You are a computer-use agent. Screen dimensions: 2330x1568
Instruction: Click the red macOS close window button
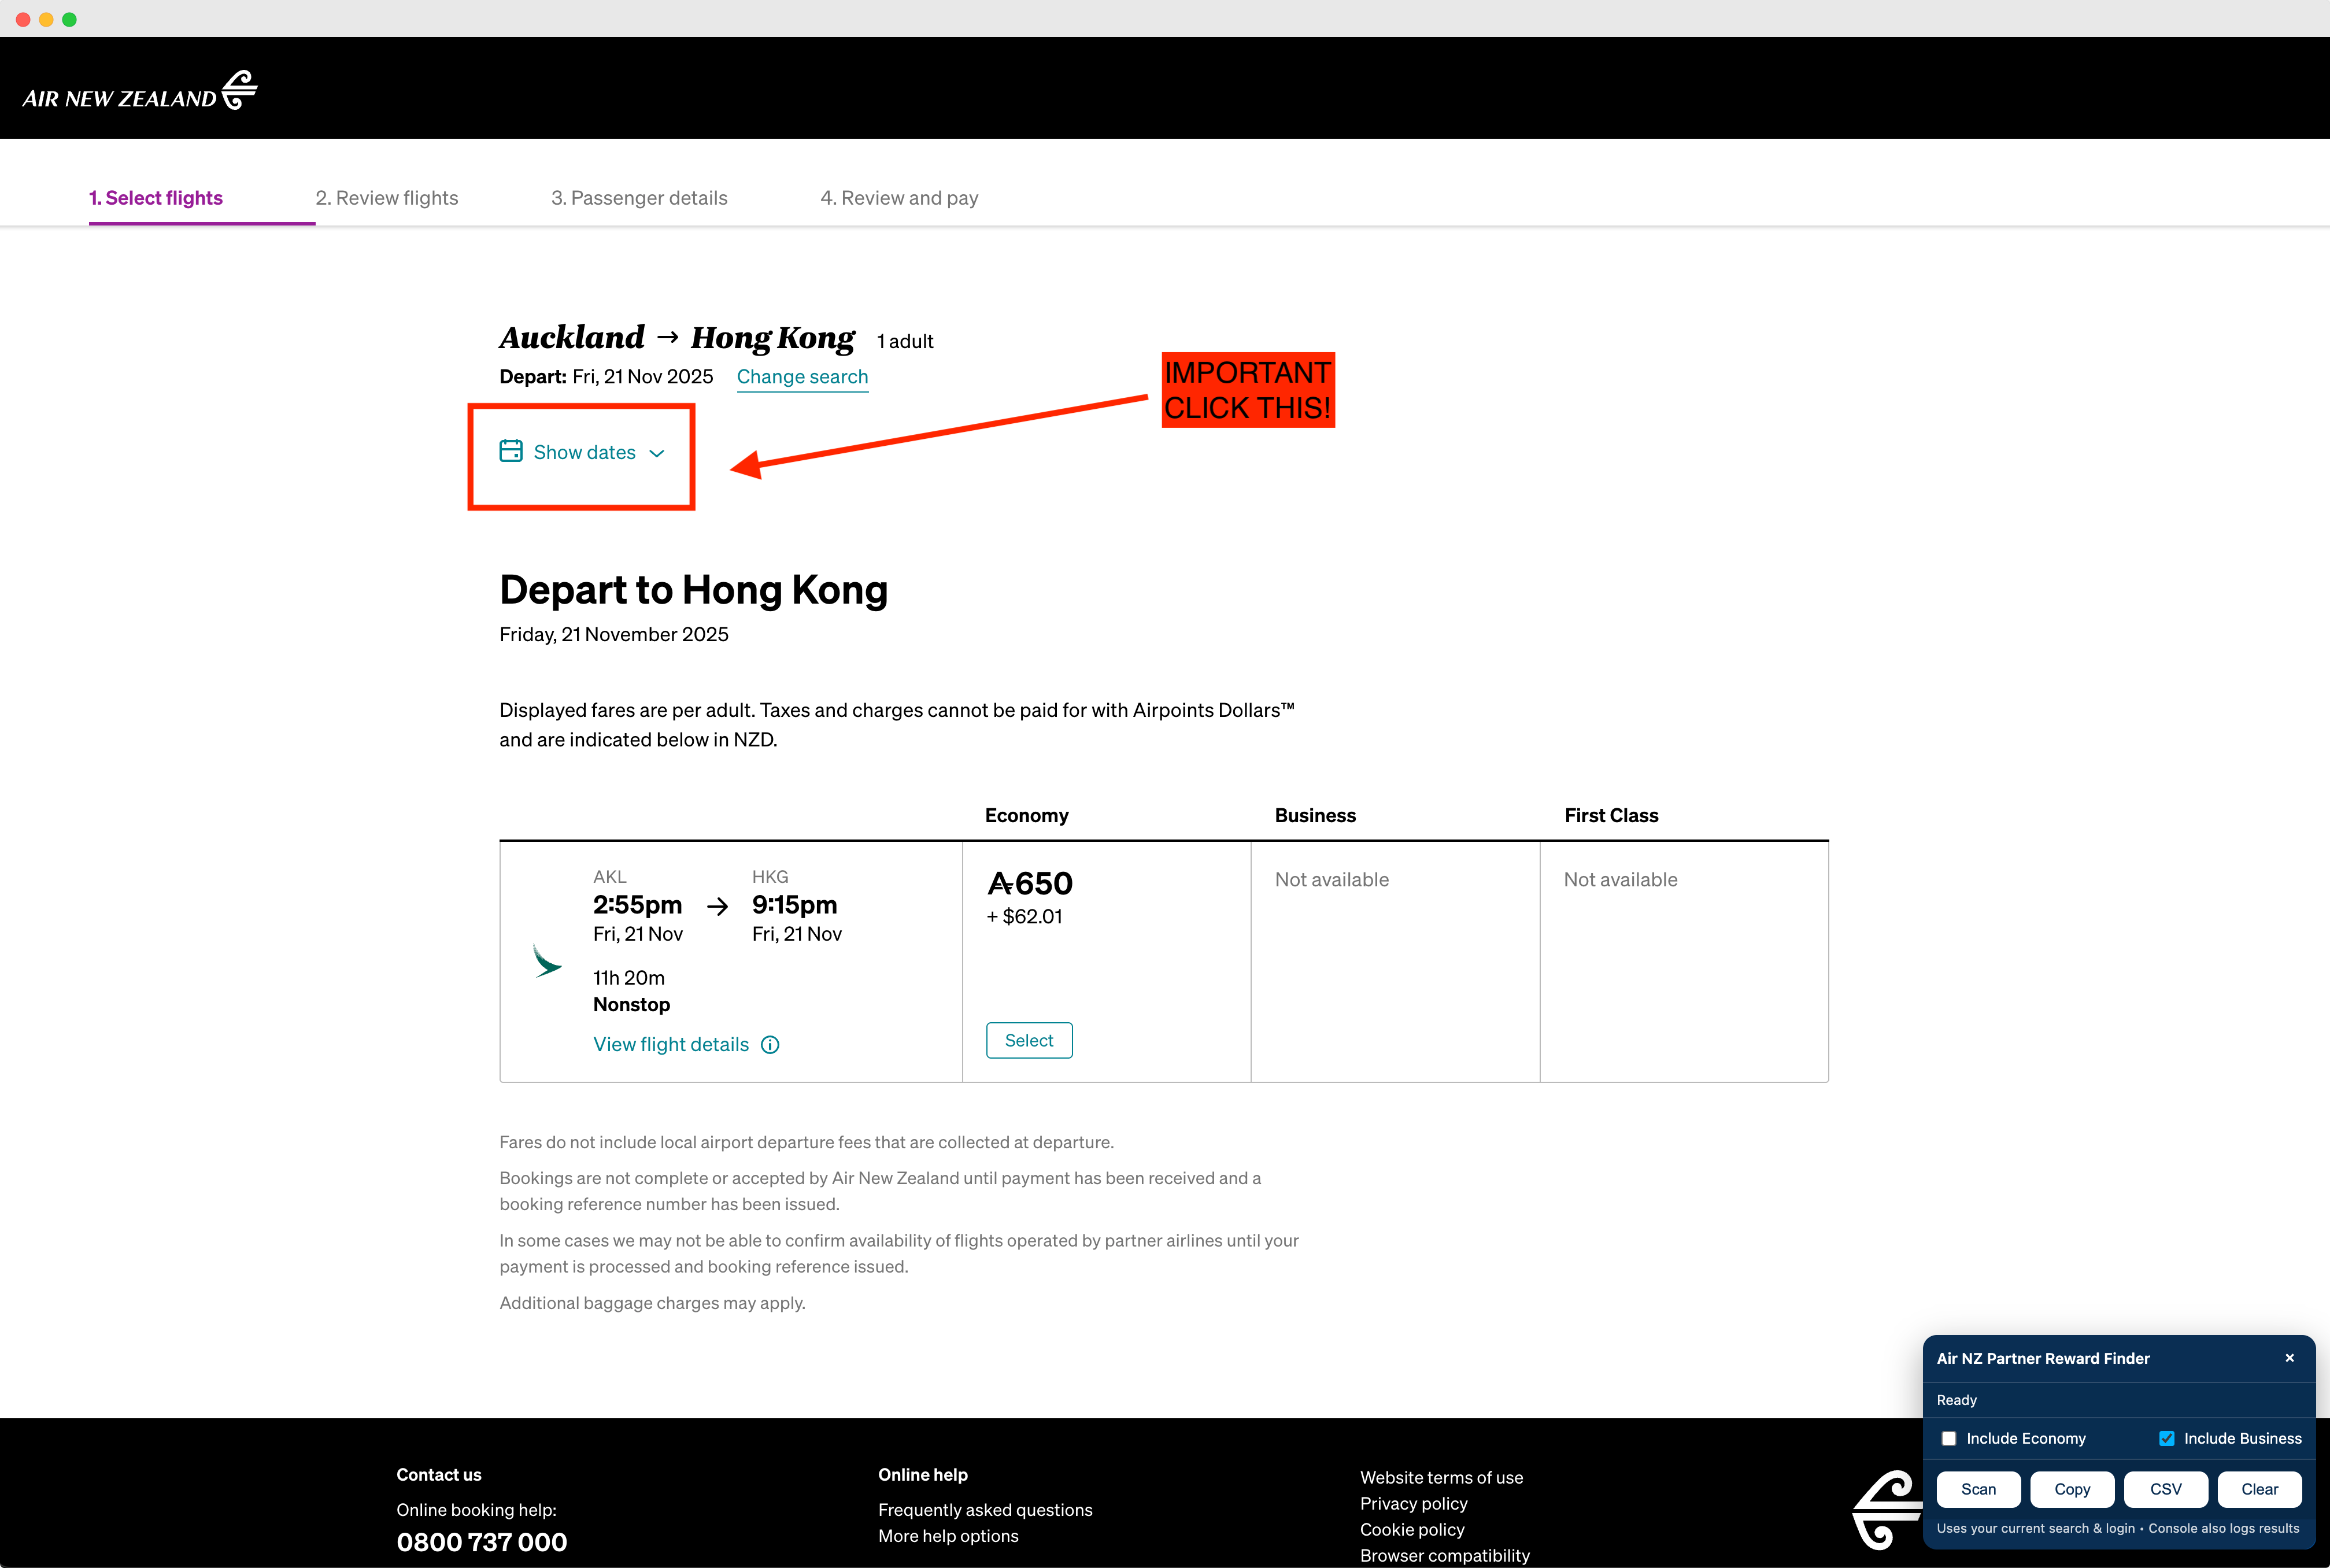pyautogui.click(x=23, y=19)
